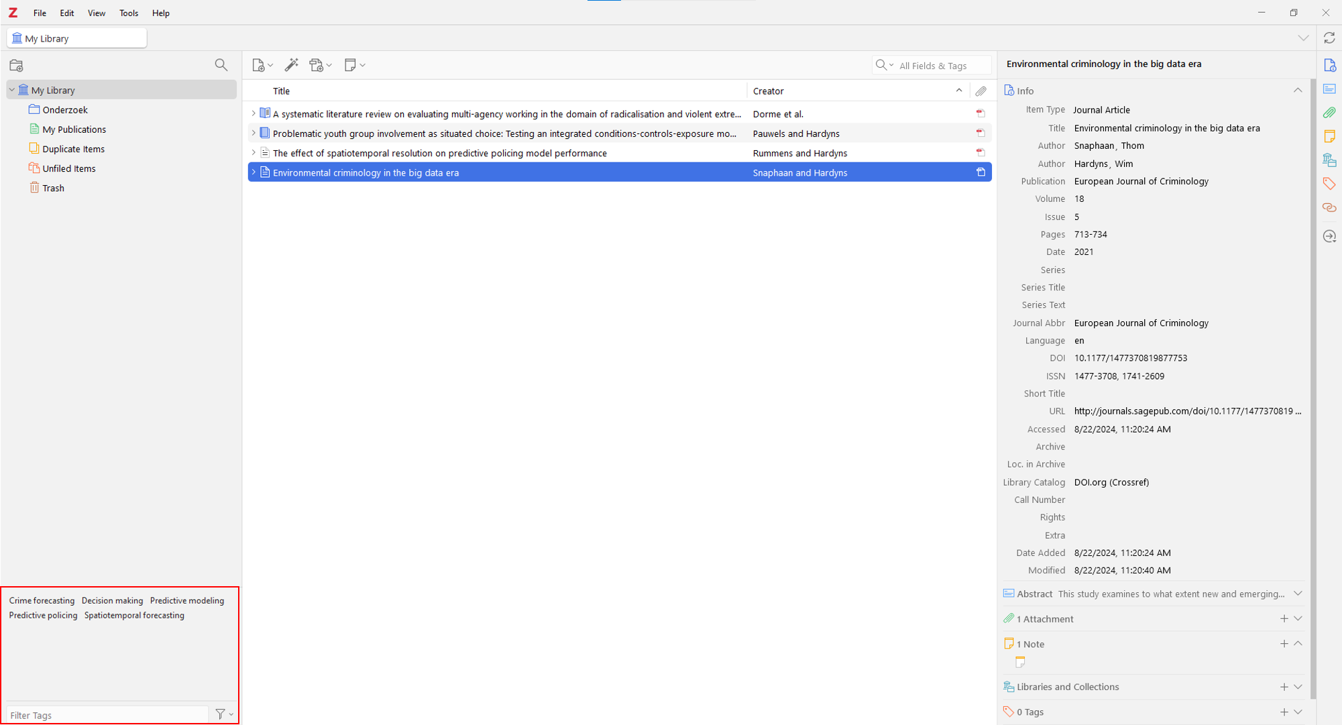This screenshot has height=725, width=1342.
Task: Collapse the My Library tree node
Action: click(x=12, y=90)
